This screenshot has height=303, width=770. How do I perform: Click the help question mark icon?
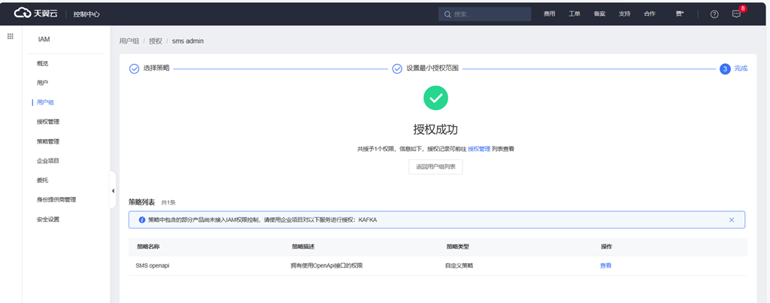714,14
